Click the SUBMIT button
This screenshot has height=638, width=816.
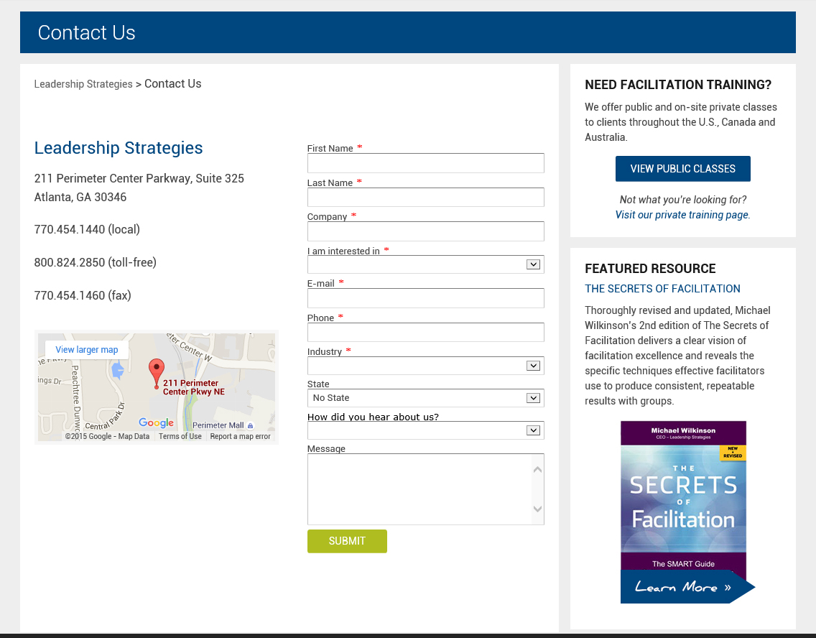click(347, 541)
